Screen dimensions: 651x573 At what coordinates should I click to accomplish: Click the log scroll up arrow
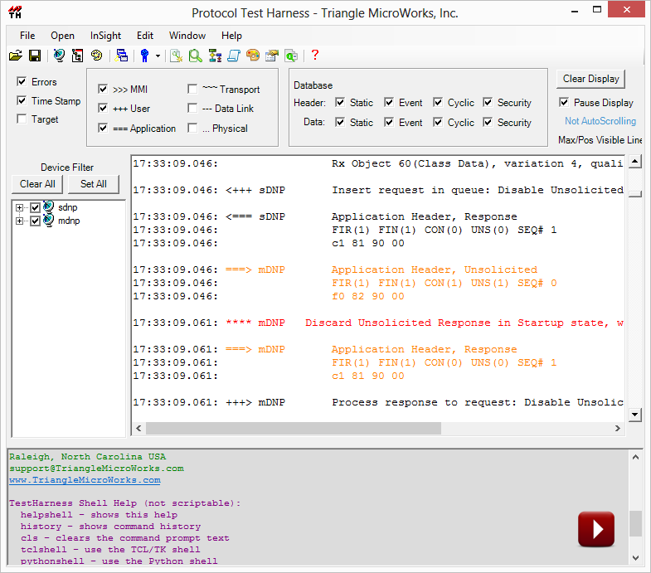[634, 161]
